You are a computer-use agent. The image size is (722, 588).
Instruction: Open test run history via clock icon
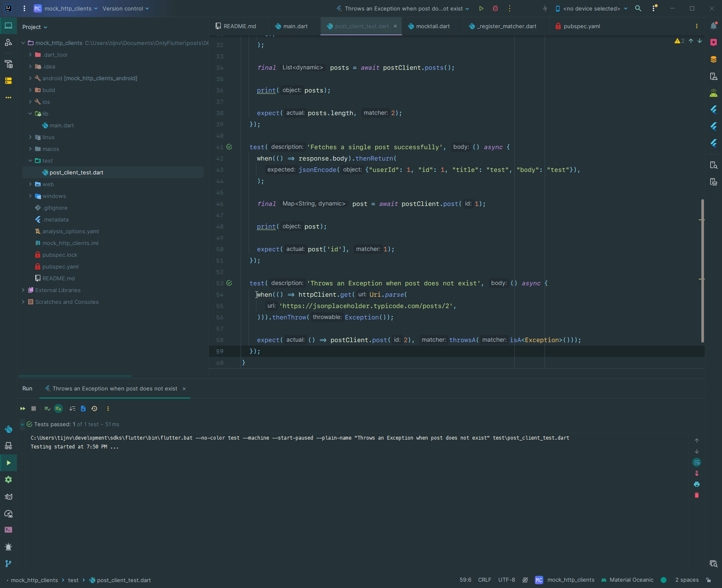coord(94,409)
